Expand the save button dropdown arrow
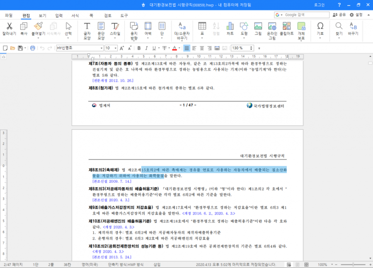373x268 pixels. [25, 48]
